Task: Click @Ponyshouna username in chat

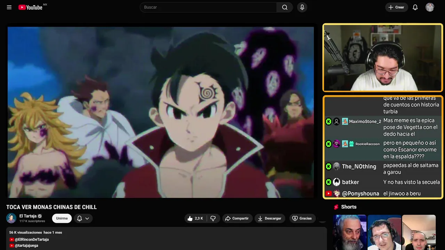Action: (361, 194)
